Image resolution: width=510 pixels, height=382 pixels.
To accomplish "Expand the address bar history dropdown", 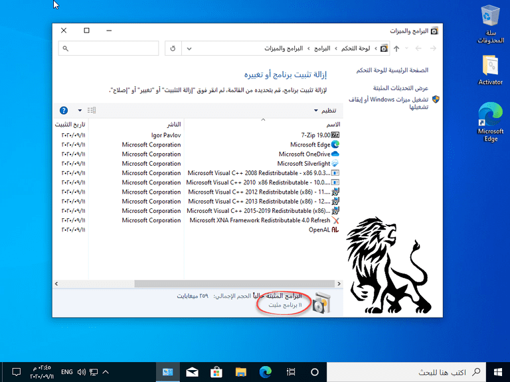I will click(189, 48).
